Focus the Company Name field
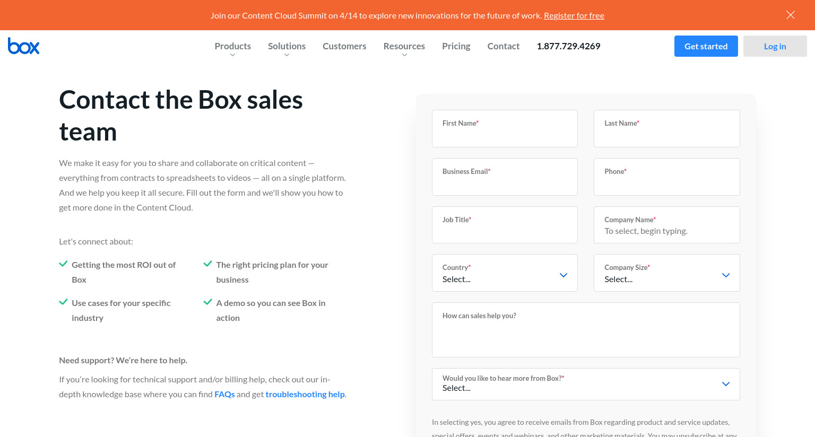Image resolution: width=815 pixels, height=437 pixels. pyautogui.click(x=667, y=225)
